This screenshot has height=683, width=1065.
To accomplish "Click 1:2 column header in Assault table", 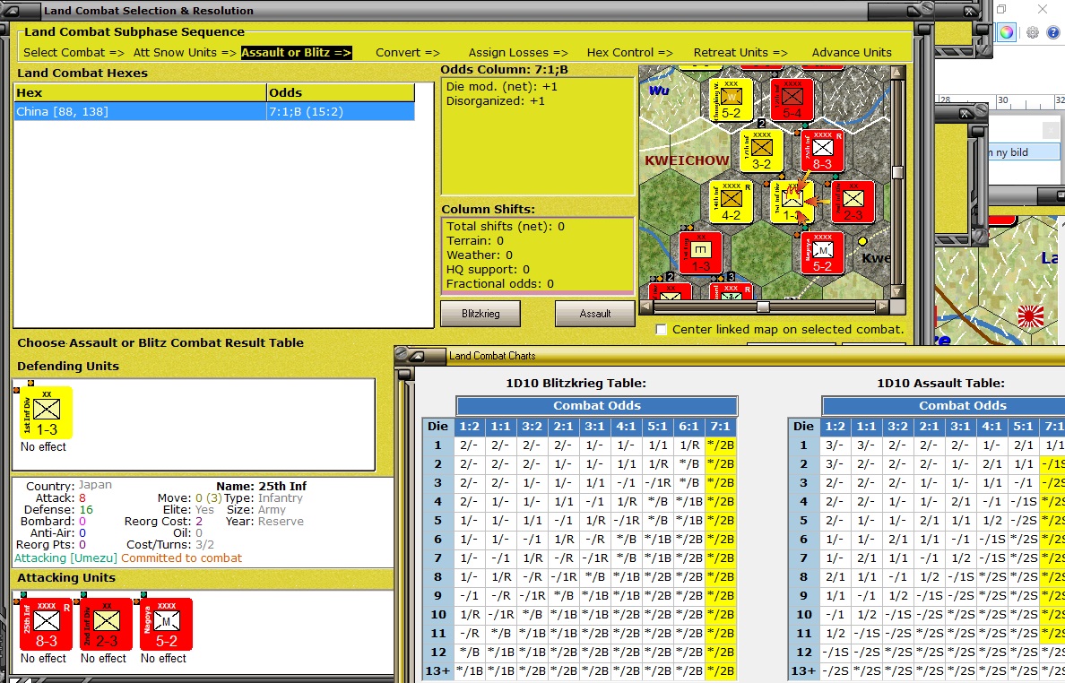I will pyautogui.click(x=835, y=427).
